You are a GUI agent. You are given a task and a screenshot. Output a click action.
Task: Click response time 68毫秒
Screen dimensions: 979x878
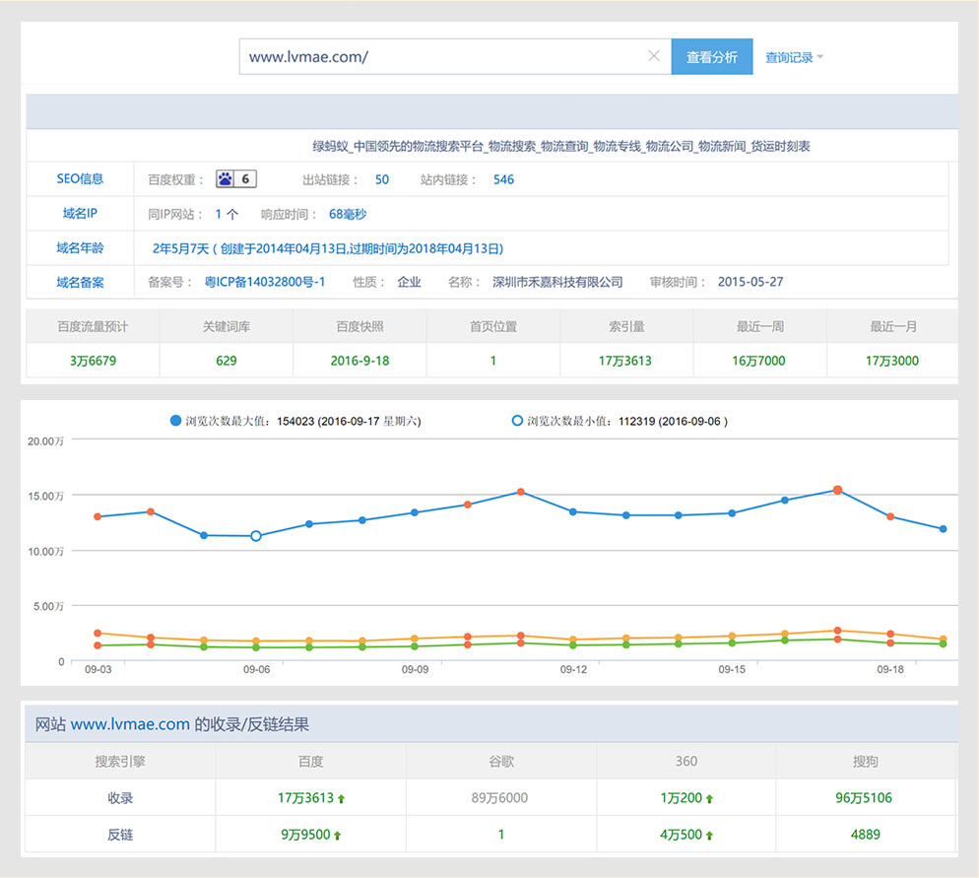(x=347, y=214)
